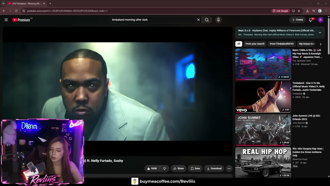This screenshot has width=330, height=186.
Task: Play Retro 1980s Lofi Hip Hop thumbnail
Action: point(263,64)
